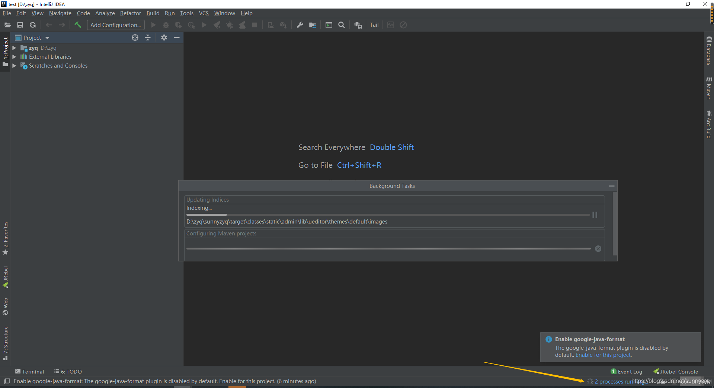The image size is (714, 388).
Task: Open Project panel gear options
Action: pos(164,38)
